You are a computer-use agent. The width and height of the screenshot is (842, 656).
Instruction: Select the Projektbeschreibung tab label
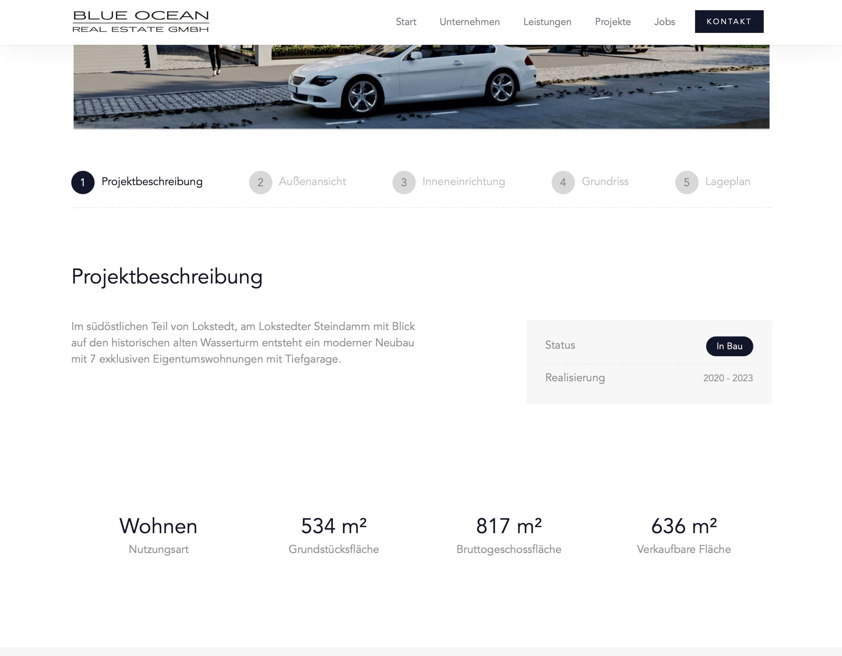click(x=152, y=182)
